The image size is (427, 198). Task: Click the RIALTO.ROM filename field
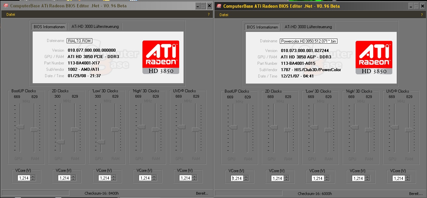(x=79, y=41)
